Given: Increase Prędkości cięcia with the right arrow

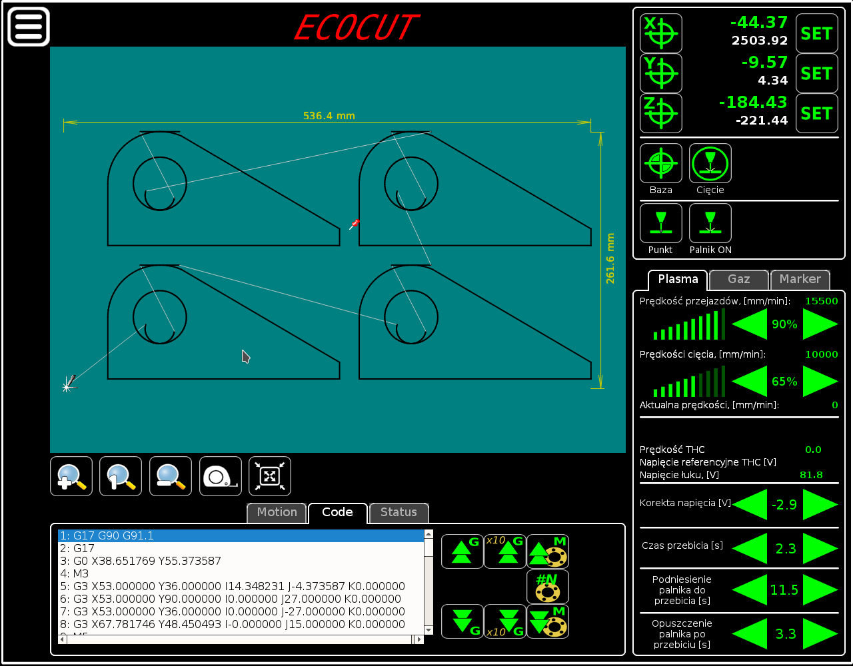Looking at the screenshot, I should [820, 382].
